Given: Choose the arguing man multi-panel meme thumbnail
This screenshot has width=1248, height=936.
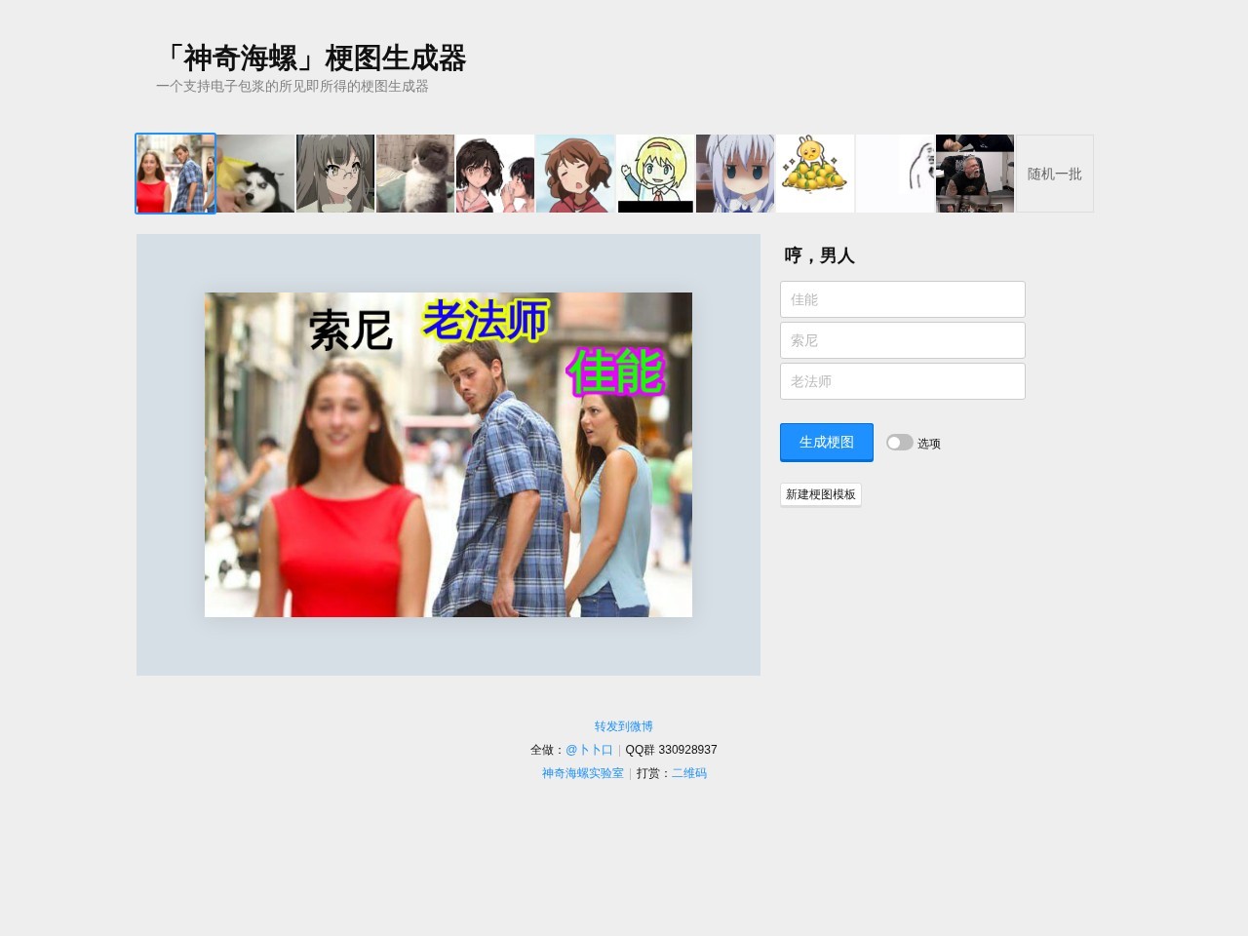Looking at the screenshot, I should tap(975, 174).
